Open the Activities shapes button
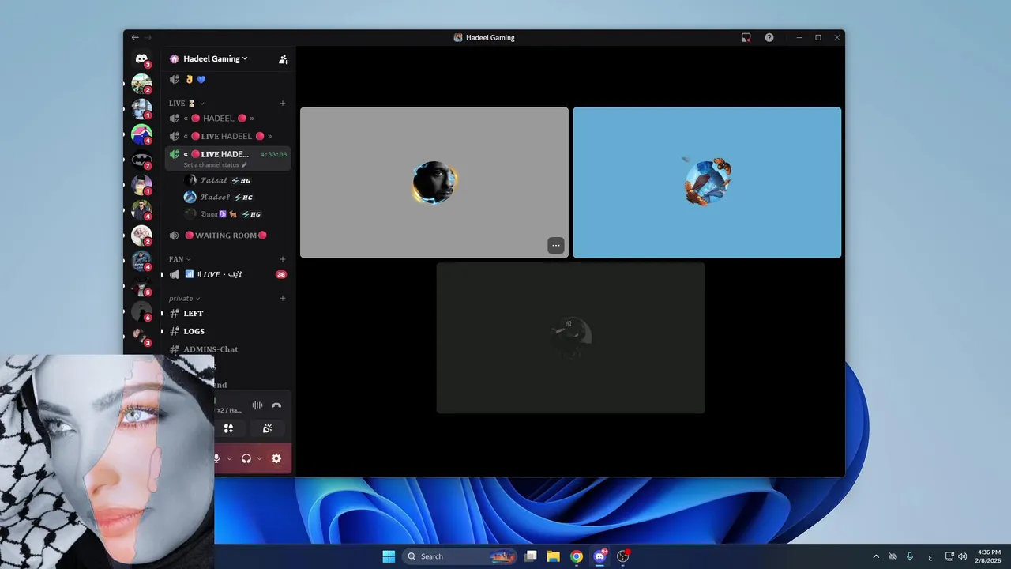The height and width of the screenshot is (569, 1011). 228,428
